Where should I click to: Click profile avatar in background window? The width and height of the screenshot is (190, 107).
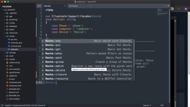click(172, 9)
